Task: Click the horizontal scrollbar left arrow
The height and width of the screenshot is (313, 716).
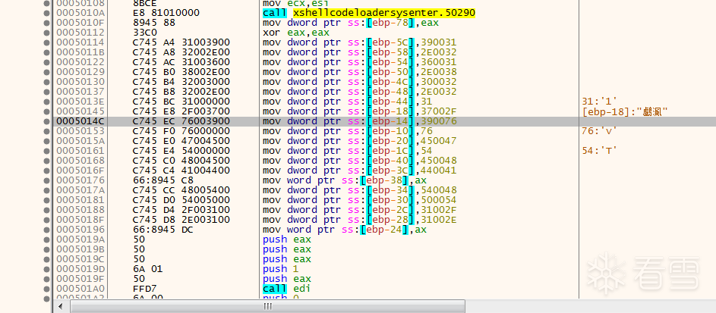Action: click(58, 306)
